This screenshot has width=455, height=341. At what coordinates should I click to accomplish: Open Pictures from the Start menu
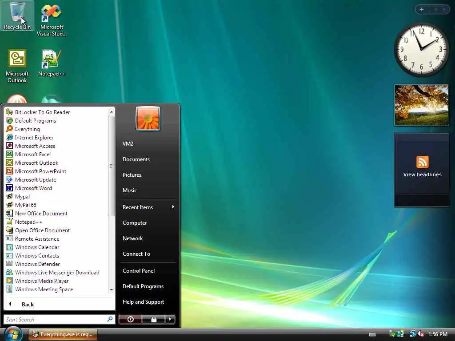coord(132,175)
